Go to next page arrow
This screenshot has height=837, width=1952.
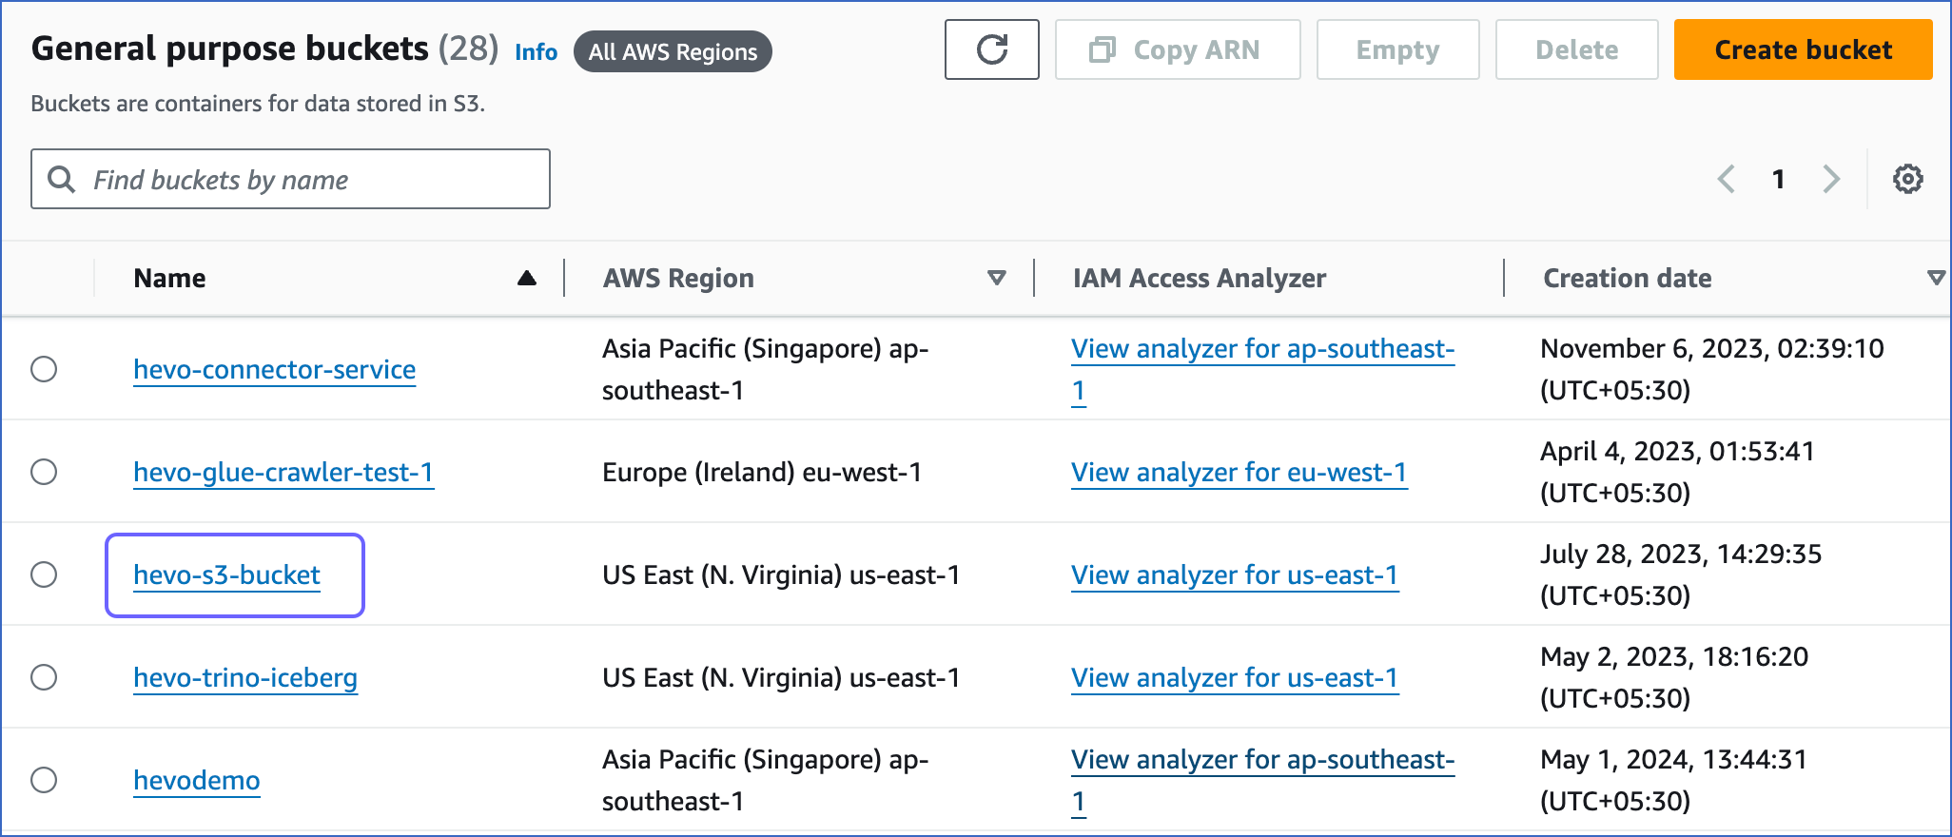tap(1831, 179)
